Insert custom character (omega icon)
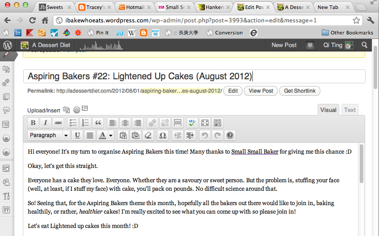 coord(163,135)
